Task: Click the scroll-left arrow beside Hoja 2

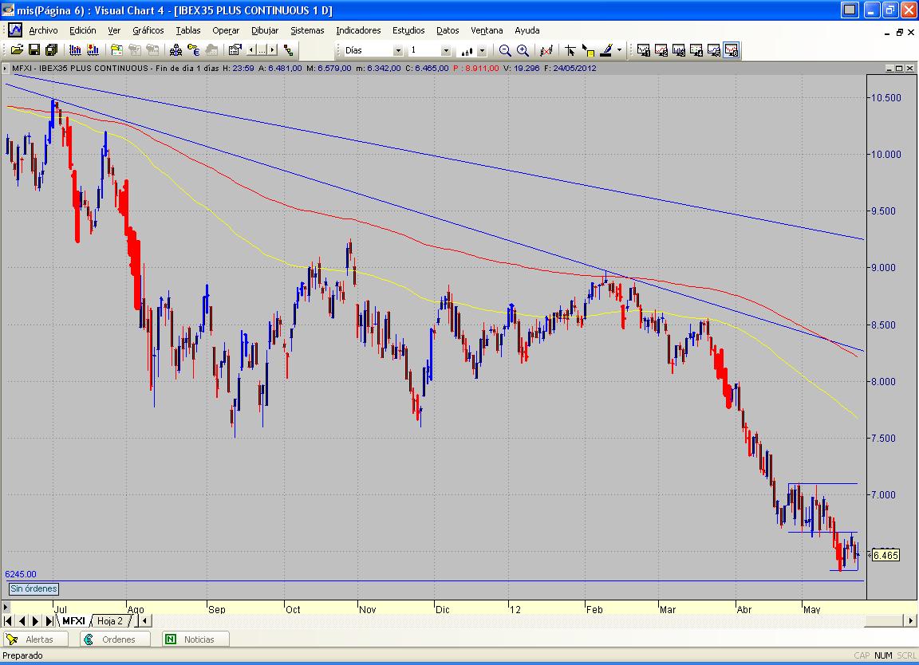Action: (144, 620)
